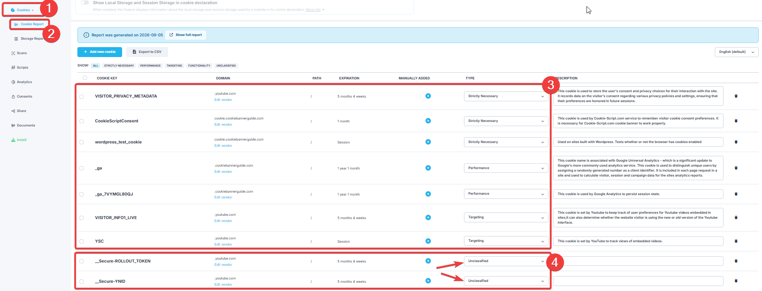The height and width of the screenshot is (291, 762).
Task: Click manually-added X icon for __Secure-ROLLOUT_TOKEN
Action: 428,261
